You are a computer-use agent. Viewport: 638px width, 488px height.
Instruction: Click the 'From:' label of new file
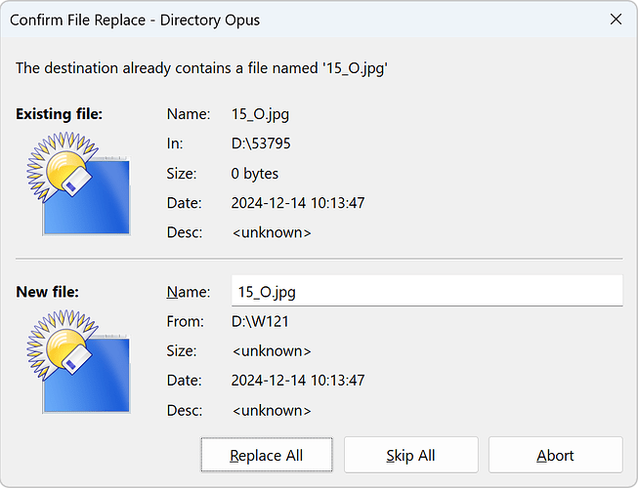pyautogui.click(x=185, y=321)
